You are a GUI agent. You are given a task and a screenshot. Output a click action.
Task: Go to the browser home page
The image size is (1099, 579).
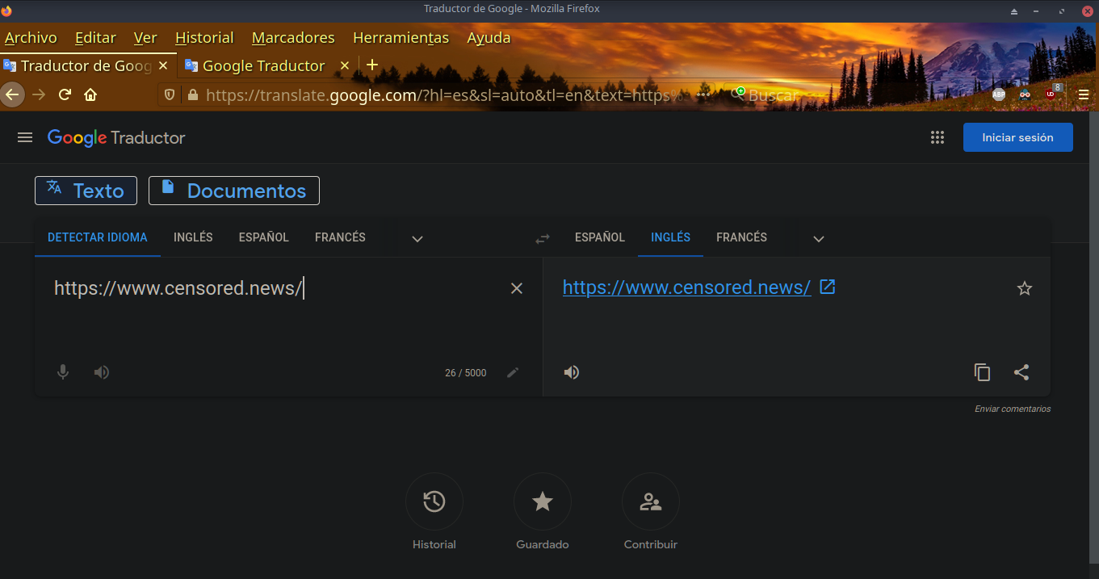pyautogui.click(x=90, y=94)
